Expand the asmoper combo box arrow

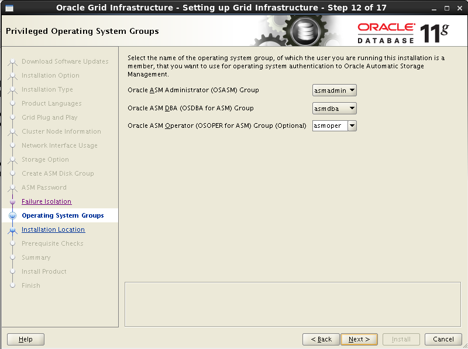tap(352, 125)
